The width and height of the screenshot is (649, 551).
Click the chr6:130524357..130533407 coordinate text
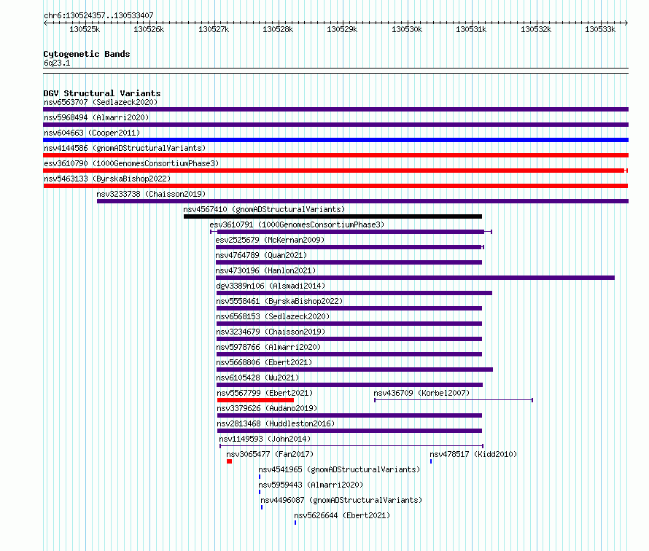[x=98, y=15]
